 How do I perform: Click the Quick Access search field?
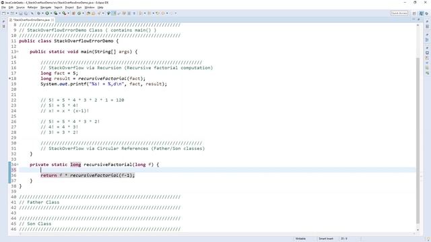point(399,13)
